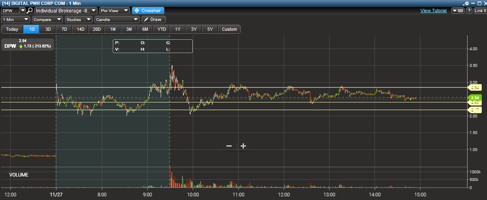487x200 pixels.
Task: Click the 11/27 date label on time axis
Action: pos(56,194)
